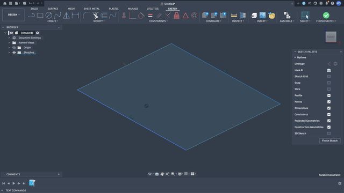Apply the Equal constraint
The height and width of the screenshot is (193, 344).
pos(150,16)
